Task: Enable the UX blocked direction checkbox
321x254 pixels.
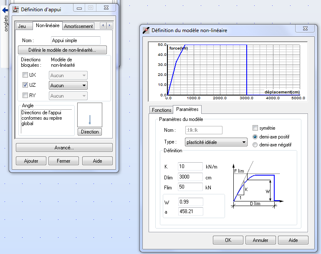Action: pos(25,75)
